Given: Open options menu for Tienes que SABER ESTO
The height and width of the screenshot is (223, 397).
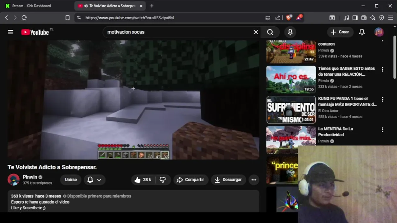Looking at the screenshot, I should 382,69.
